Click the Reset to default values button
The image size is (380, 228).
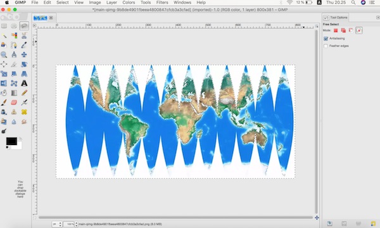(x=373, y=224)
